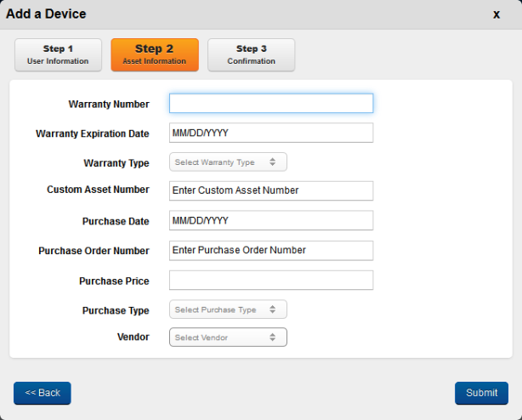Submit the device form
Screen dimensions: 522x420
click(481, 393)
